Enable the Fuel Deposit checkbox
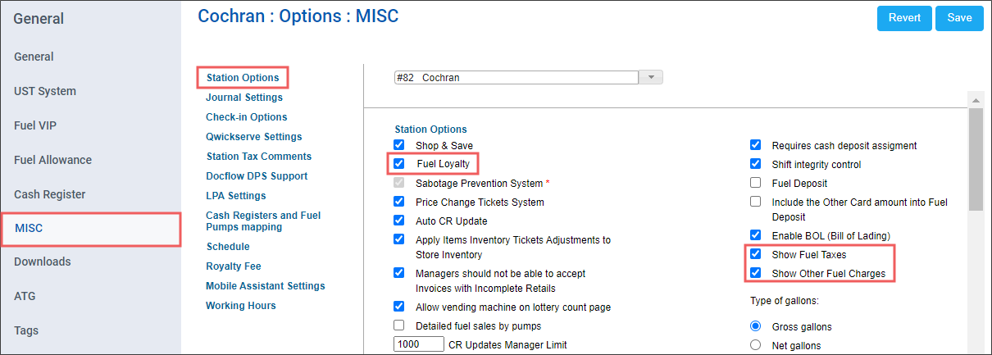The height and width of the screenshot is (355, 992). tap(756, 184)
